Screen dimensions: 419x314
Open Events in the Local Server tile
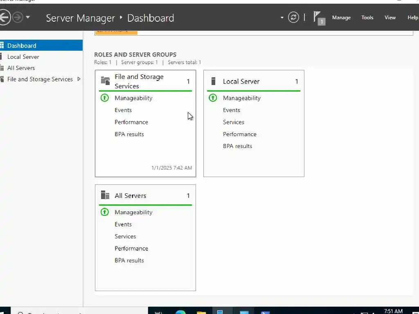point(232,110)
